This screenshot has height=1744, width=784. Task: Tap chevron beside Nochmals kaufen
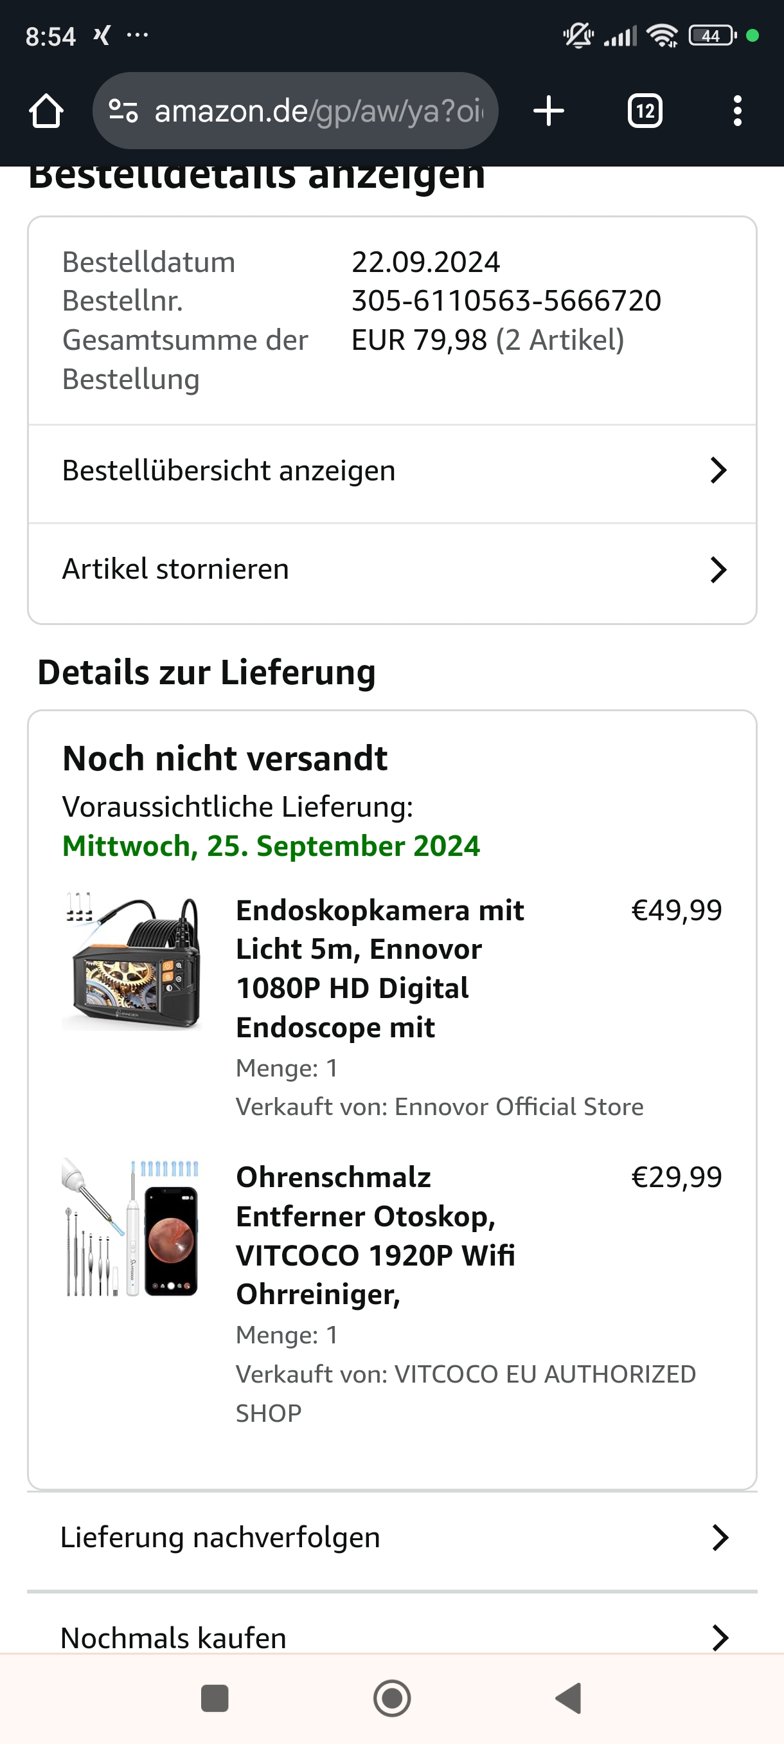click(x=720, y=1637)
